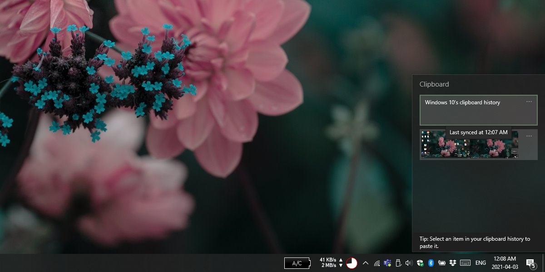Paste the 'Windows 10's clipboard history' item
The width and height of the screenshot is (545, 272).
pyautogui.click(x=479, y=110)
